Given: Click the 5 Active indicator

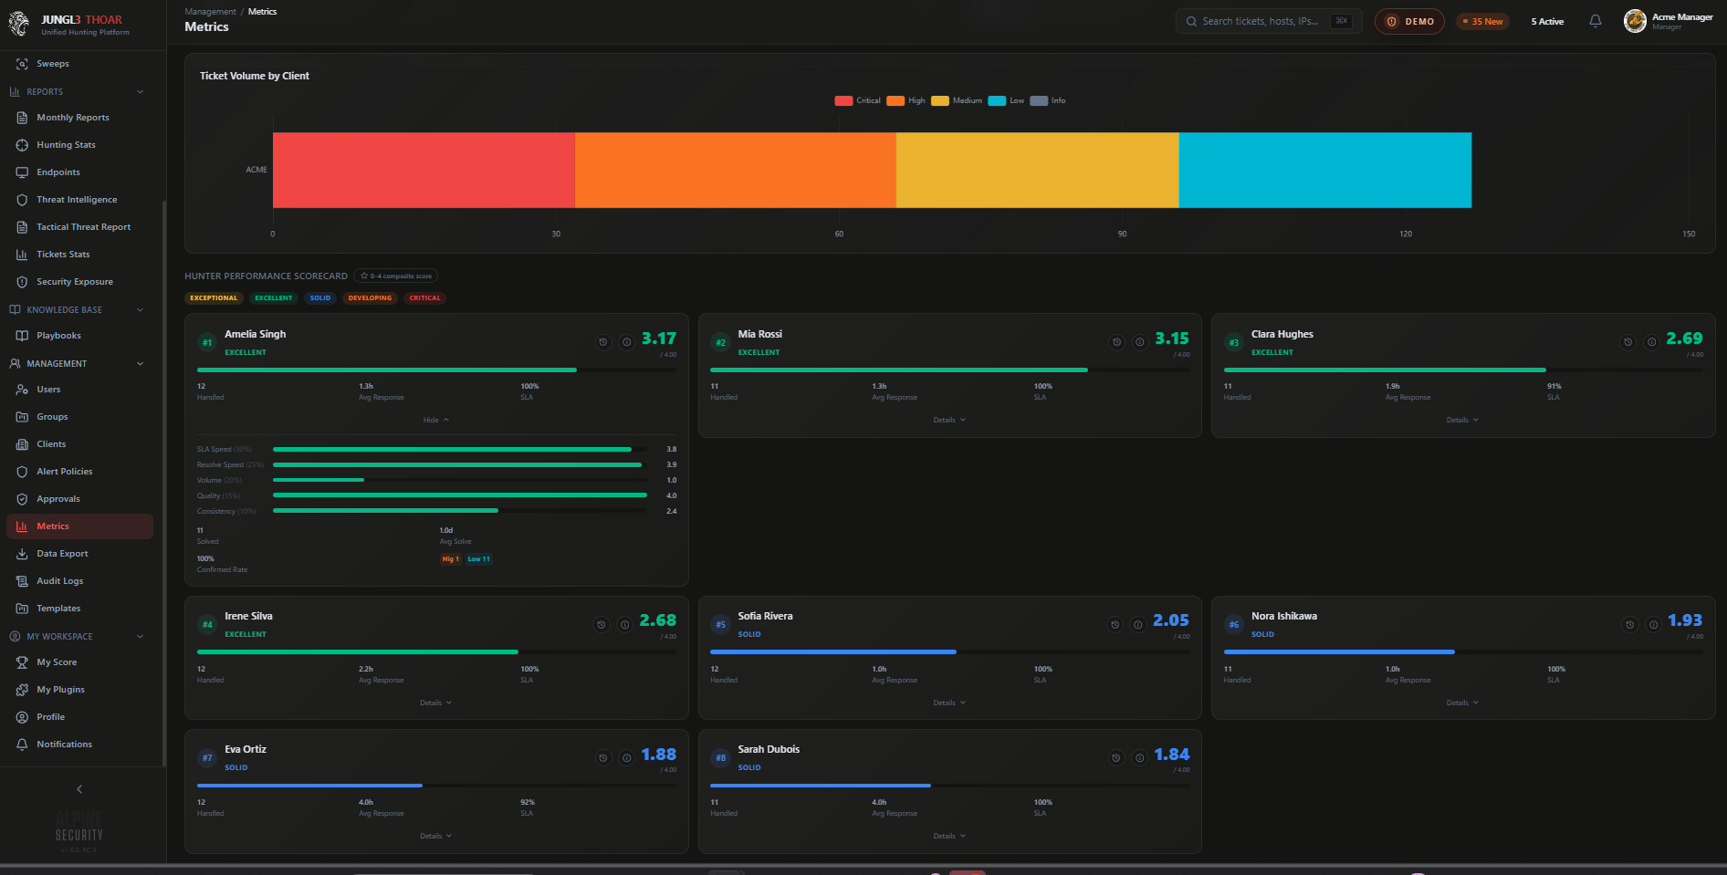Looking at the screenshot, I should click(1547, 22).
